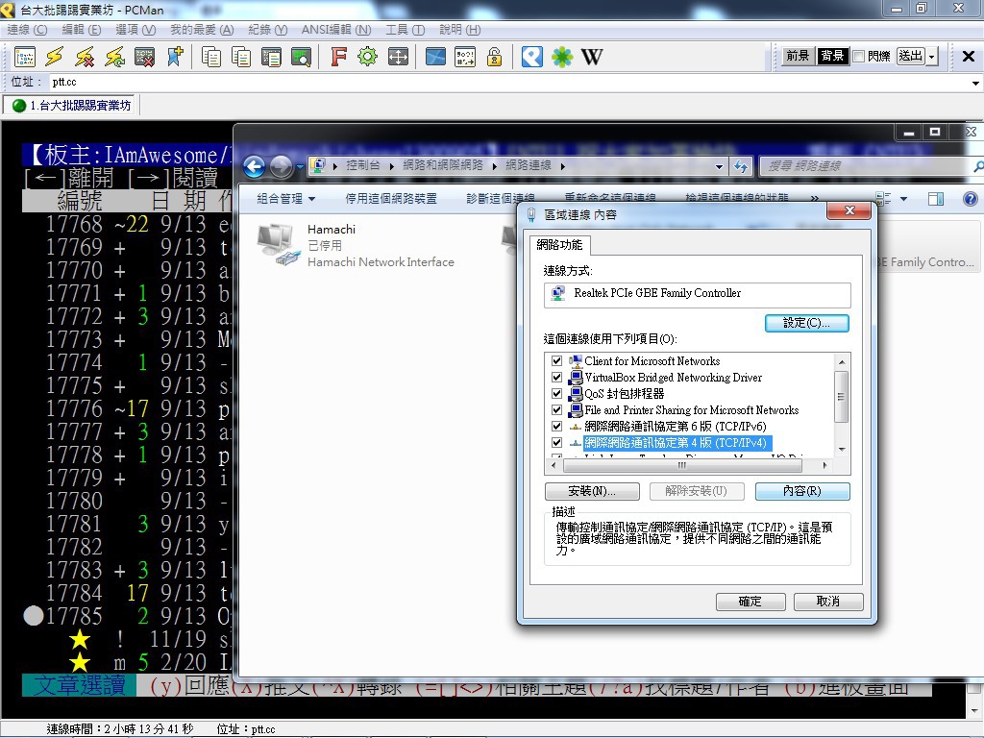
Task: Expand the ptt.cc address bar dropdown
Action: (x=976, y=83)
